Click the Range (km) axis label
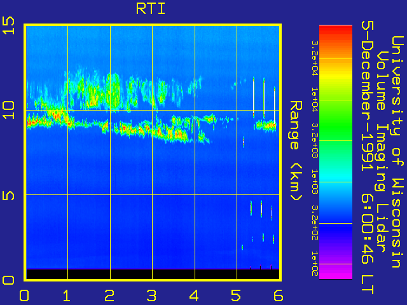The image size is (407, 305). (x=296, y=151)
